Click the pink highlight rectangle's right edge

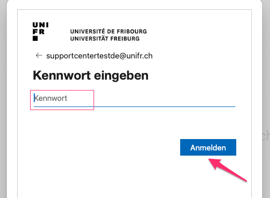coord(93,100)
